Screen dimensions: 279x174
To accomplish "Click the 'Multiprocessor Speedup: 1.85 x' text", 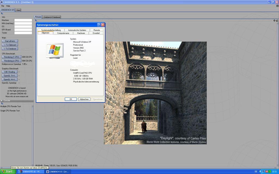I will click(x=14, y=64).
